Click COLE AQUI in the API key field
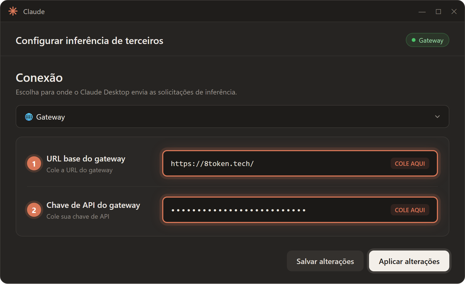The image size is (465, 284). [410, 210]
